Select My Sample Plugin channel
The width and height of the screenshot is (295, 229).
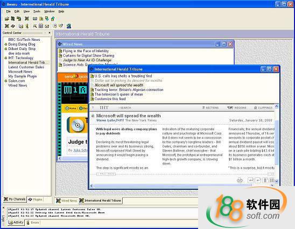[x=23, y=76]
